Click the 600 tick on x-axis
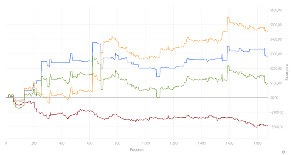Image resolution: width=291 pixels, height=155 pixels. (x=90, y=143)
